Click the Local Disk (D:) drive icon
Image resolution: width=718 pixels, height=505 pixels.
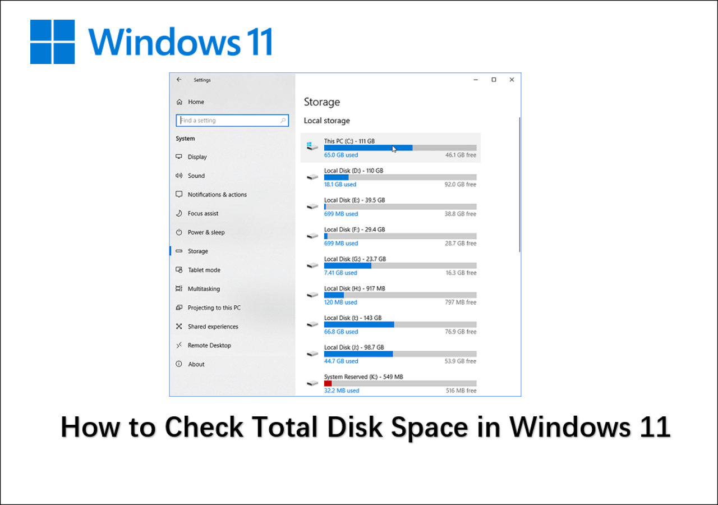pos(312,177)
